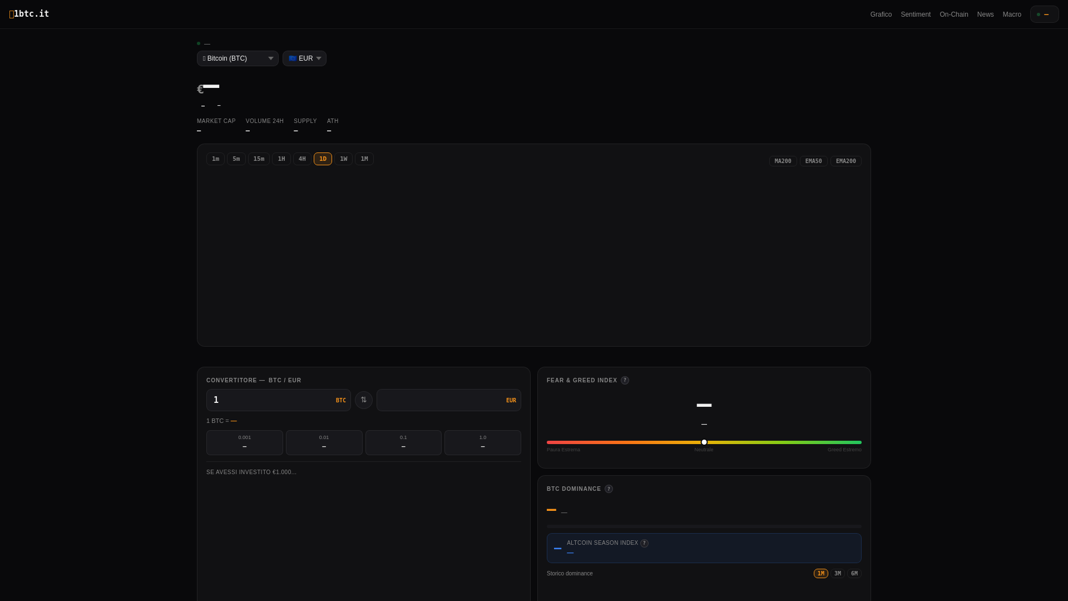Click the VOLUME 24H label
The height and width of the screenshot is (601, 1068).
pyautogui.click(x=265, y=121)
